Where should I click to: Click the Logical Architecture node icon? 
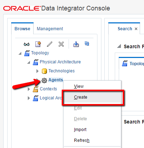[36, 98]
